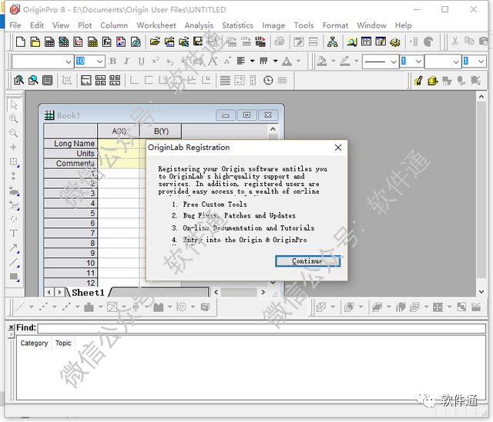Click the Subscript button
493x422 pixels.
(x=169, y=61)
